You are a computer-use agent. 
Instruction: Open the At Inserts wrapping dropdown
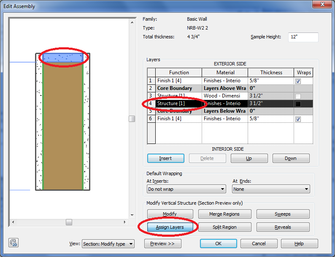[x=186, y=189]
